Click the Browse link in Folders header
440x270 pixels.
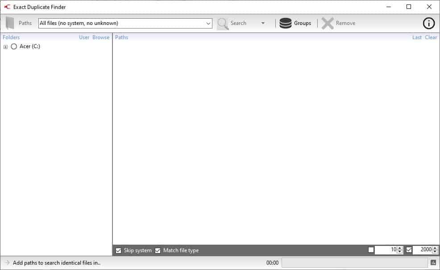tap(101, 37)
